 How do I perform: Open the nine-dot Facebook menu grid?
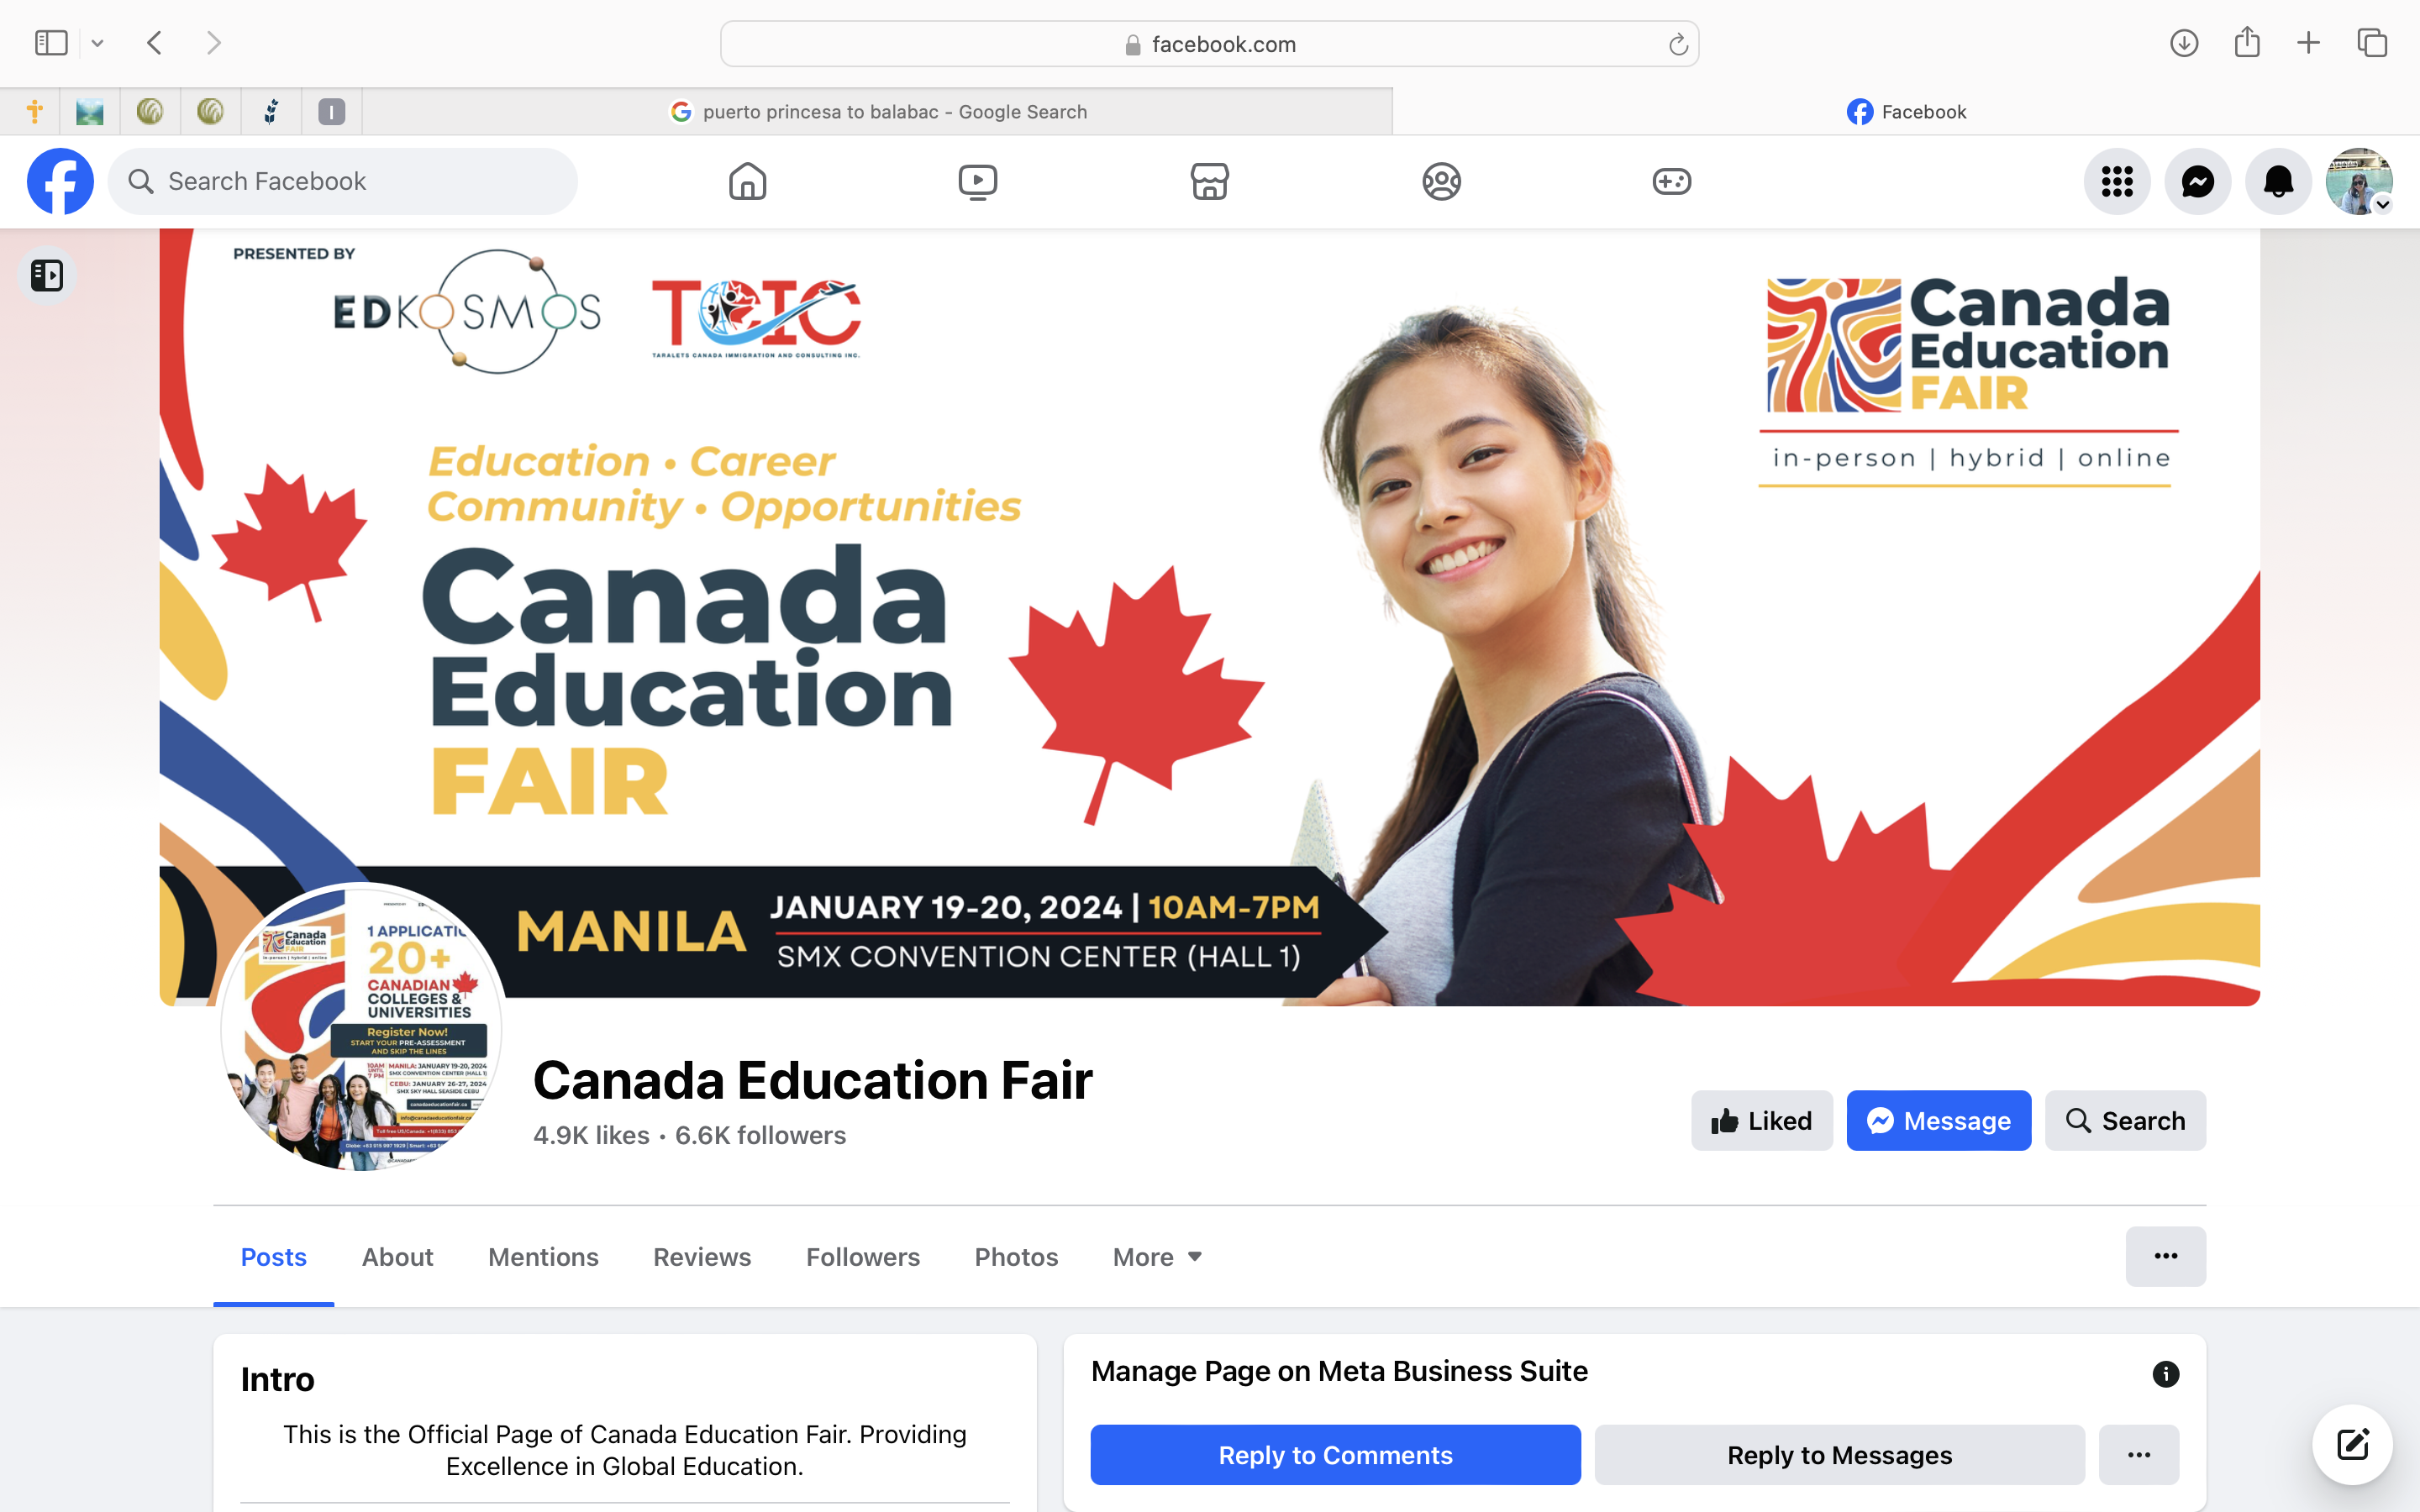[x=2117, y=182]
